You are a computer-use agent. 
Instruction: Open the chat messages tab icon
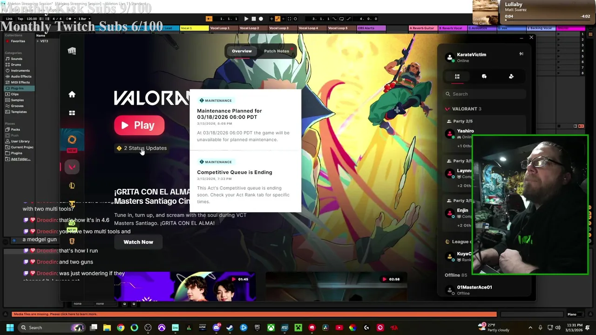(484, 76)
